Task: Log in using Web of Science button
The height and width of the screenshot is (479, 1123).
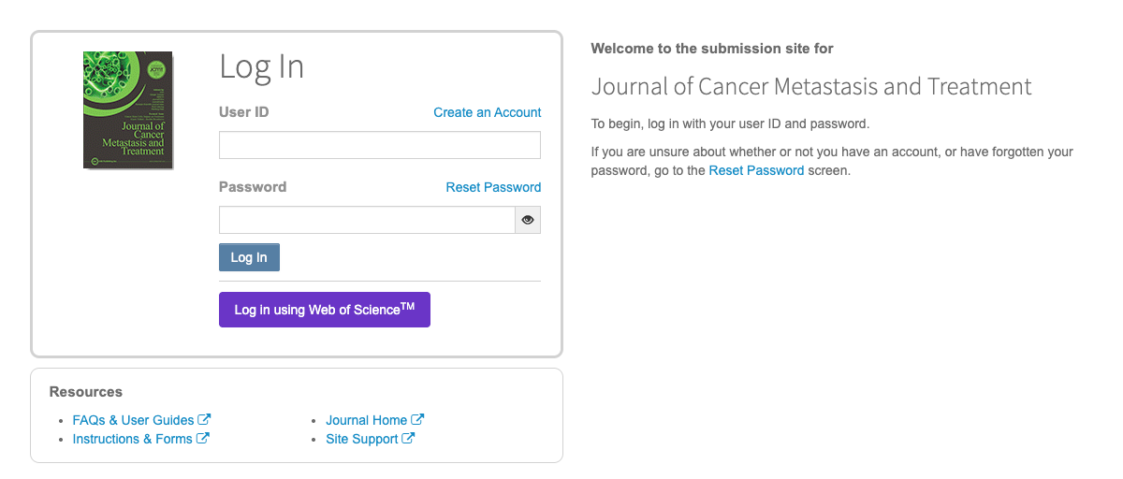Action: pos(324,310)
